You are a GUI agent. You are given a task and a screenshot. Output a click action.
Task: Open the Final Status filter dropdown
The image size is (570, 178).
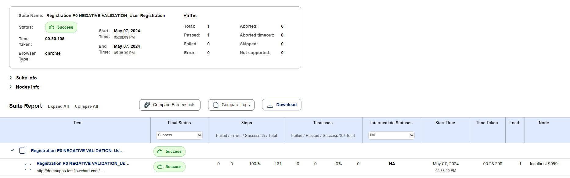(179, 135)
